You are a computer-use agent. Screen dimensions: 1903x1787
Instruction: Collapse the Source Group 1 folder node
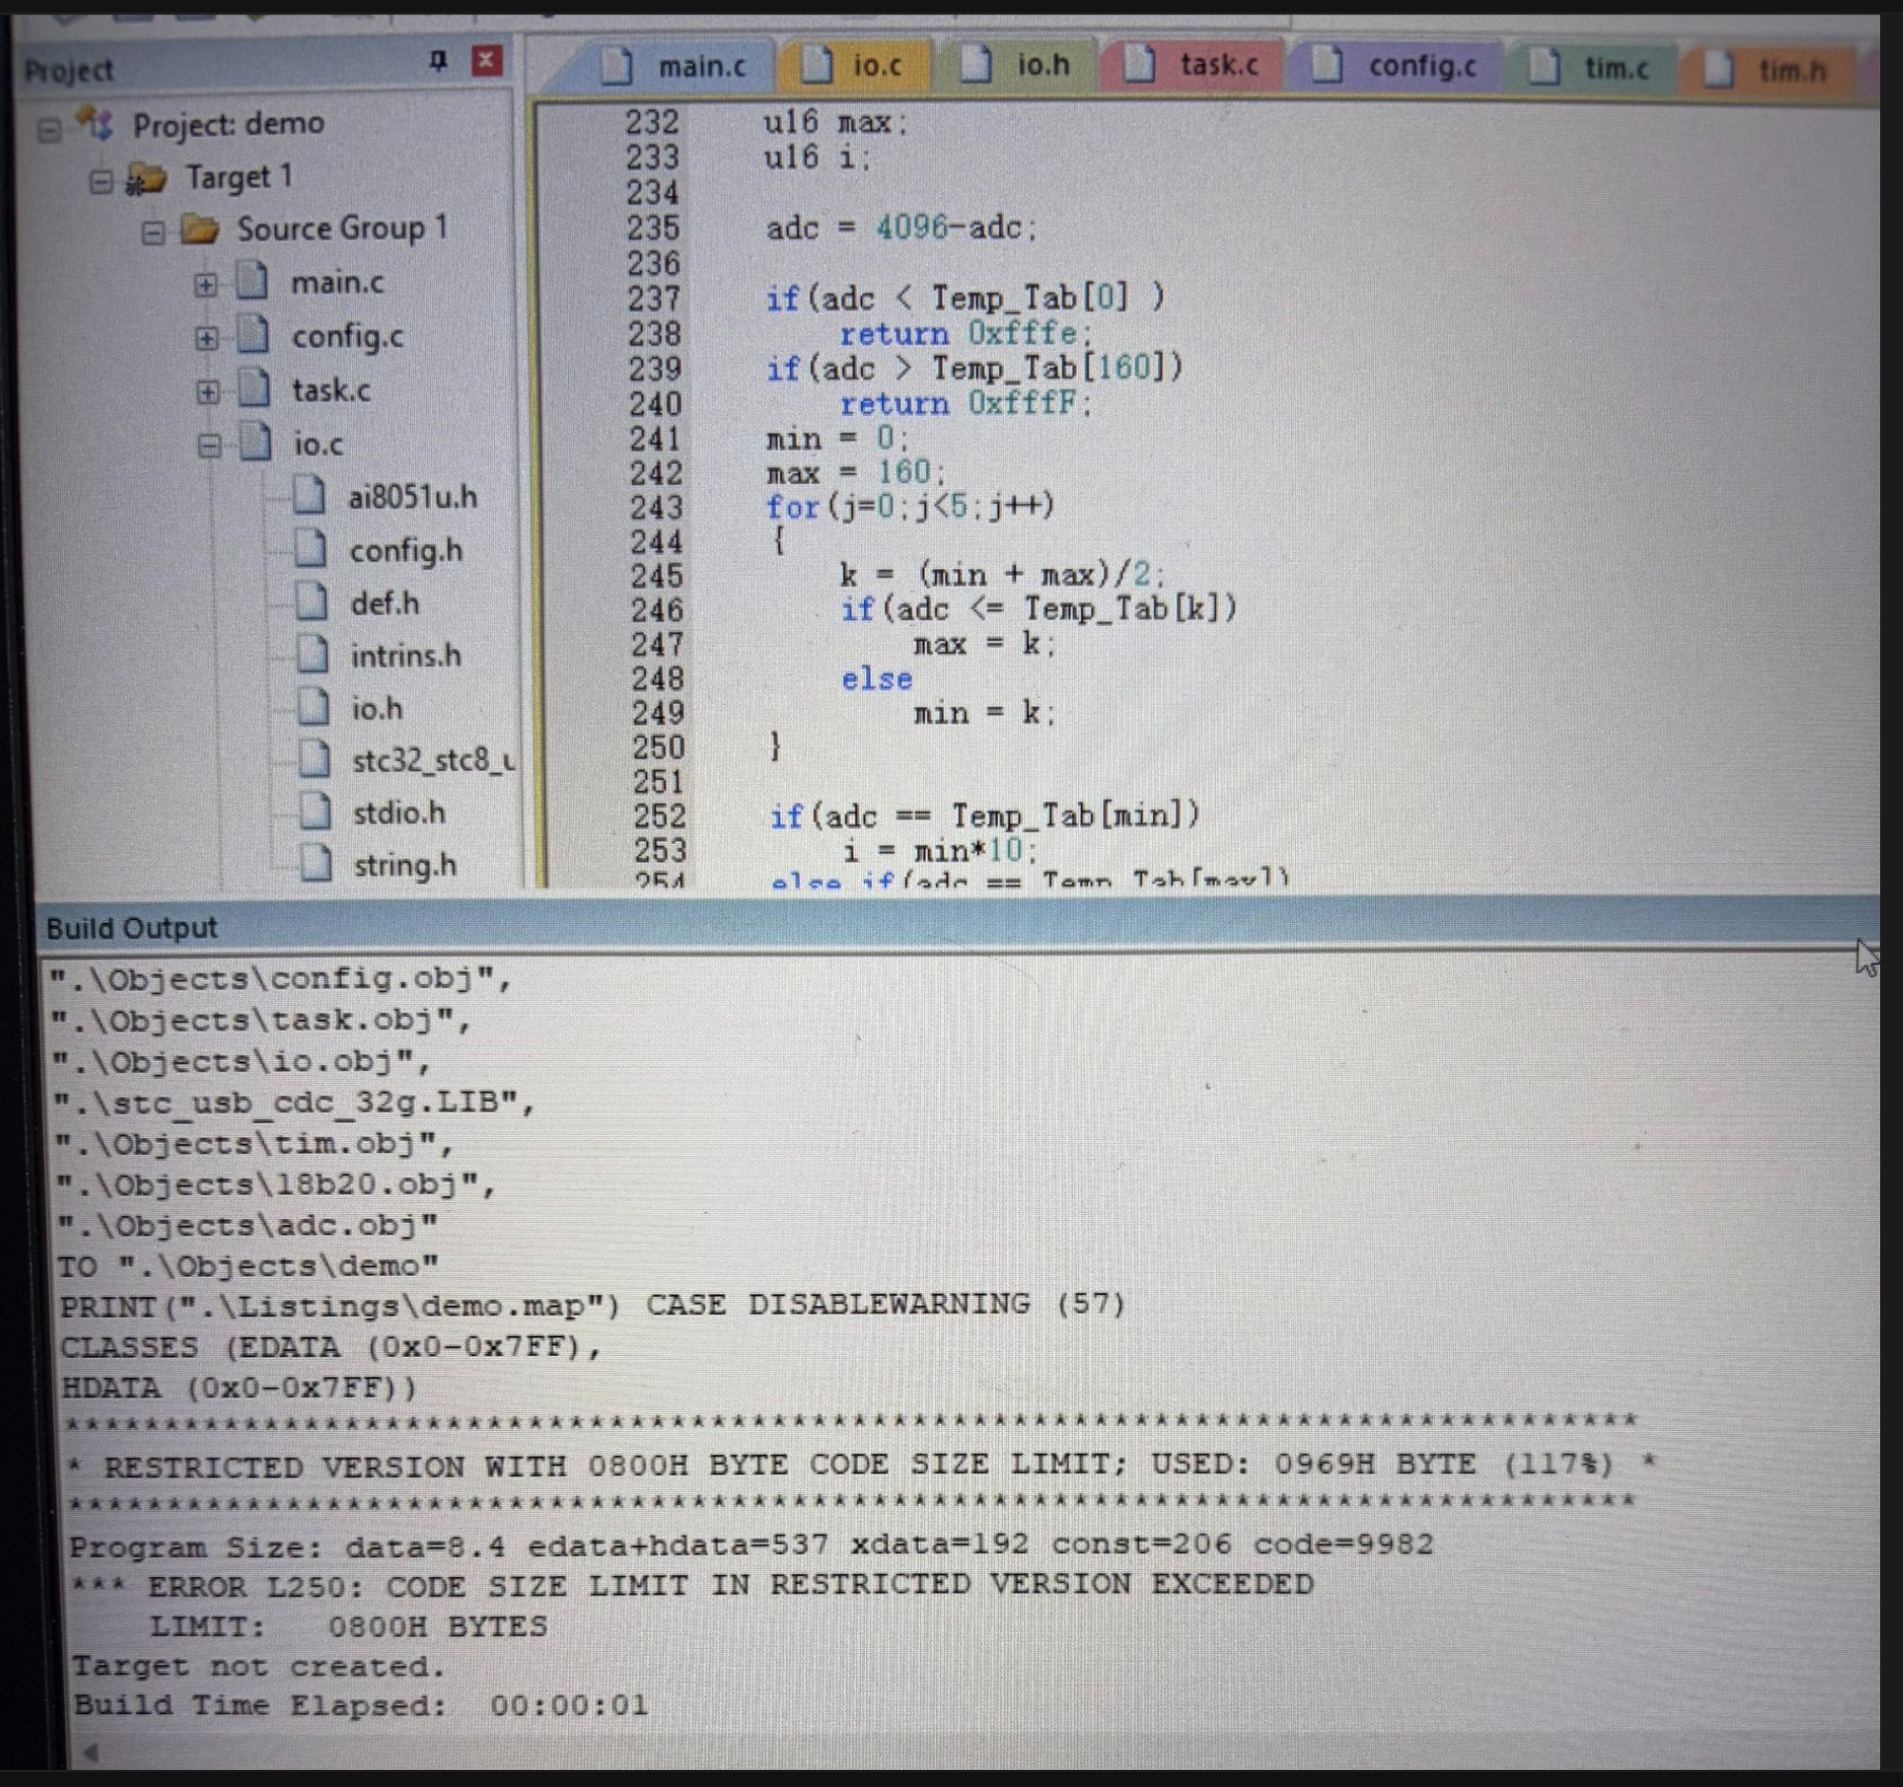click(x=153, y=232)
